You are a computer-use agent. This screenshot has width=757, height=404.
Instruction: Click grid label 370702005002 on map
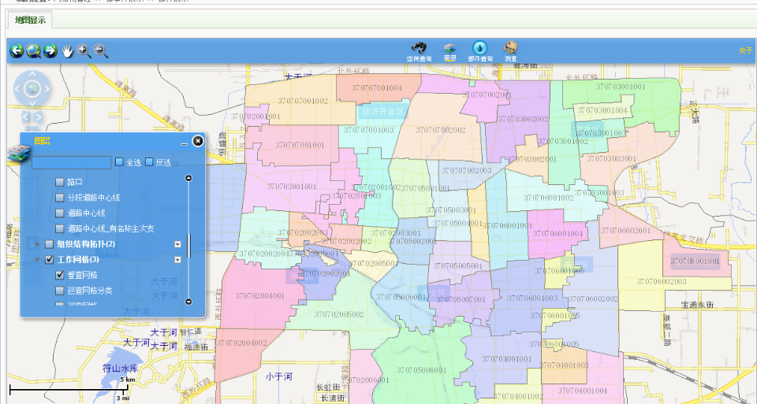pyautogui.click(x=339, y=314)
